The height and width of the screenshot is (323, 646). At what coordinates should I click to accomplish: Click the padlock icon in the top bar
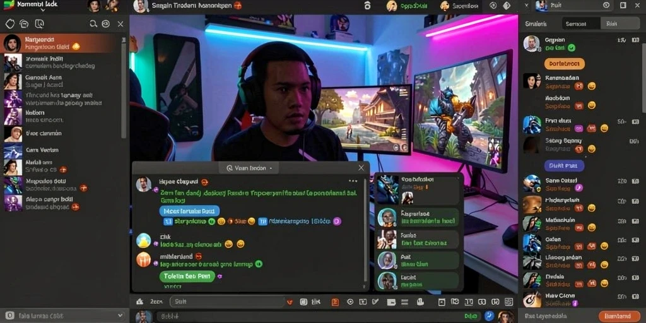point(368,5)
